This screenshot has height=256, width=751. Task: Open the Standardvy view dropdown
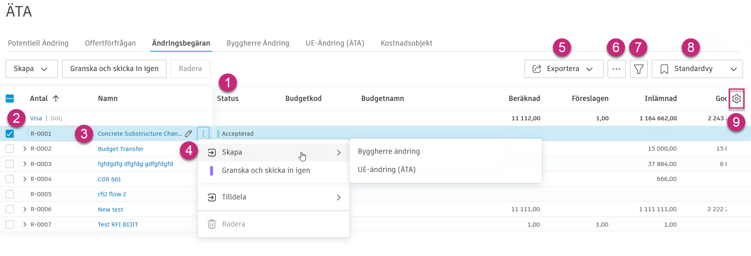pos(697,69)
